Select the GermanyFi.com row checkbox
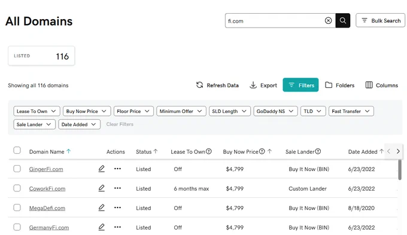 (17, 227)
